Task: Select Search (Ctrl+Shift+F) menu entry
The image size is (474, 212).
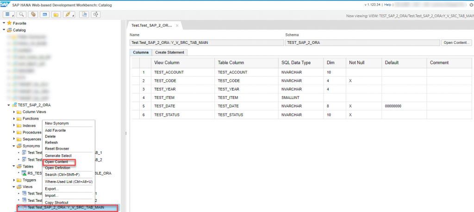Action: tap(62, 175)
